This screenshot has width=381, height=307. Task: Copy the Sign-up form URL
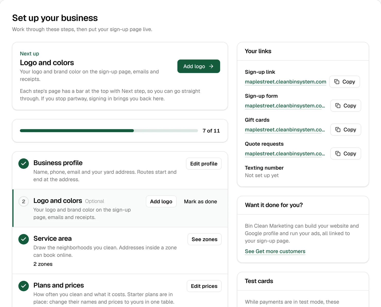coord(345,106)
